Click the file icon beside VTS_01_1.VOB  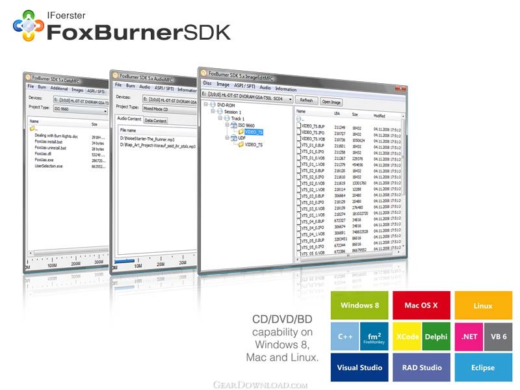pos(299,164)
